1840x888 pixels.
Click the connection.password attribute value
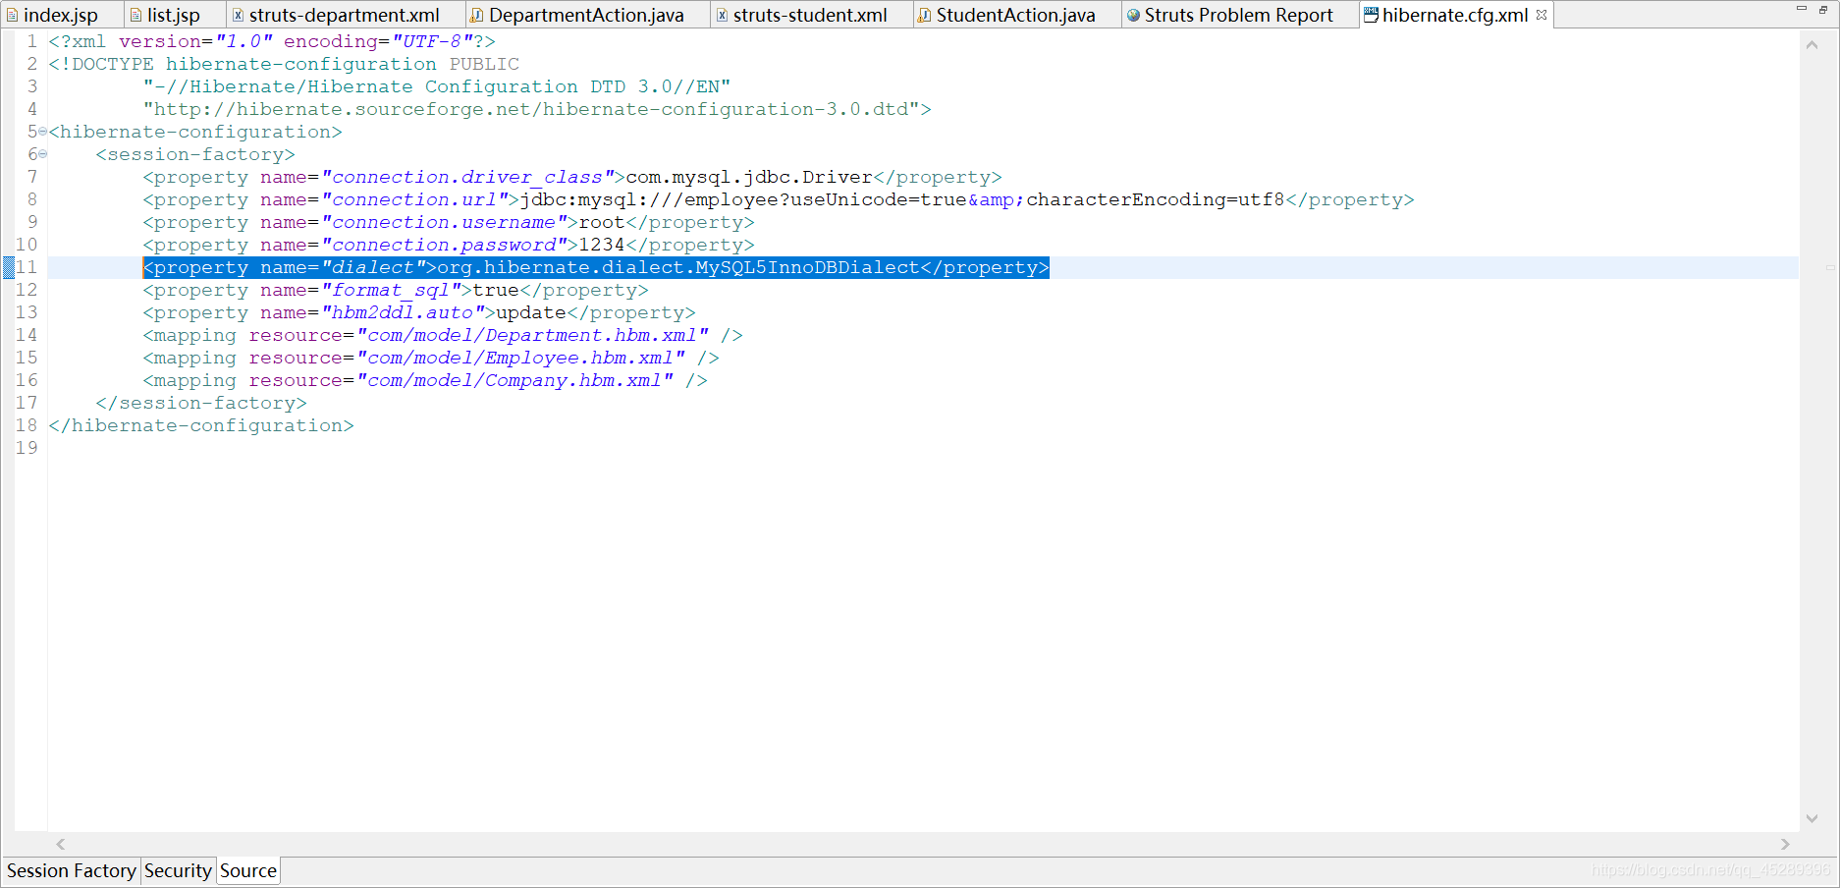tap(444, 245)
